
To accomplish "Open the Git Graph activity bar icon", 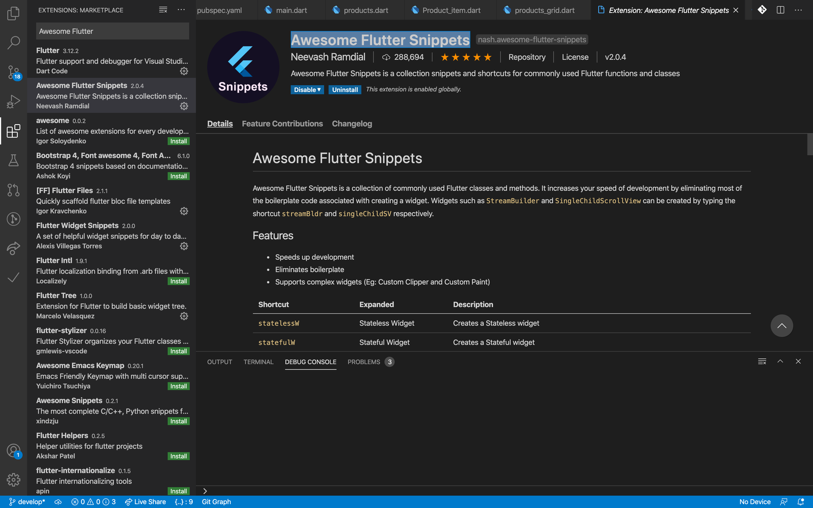I will coord(13,219).
